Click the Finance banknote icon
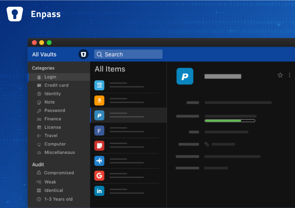The width and height of the screenshot is (295, 208). tap(39, 119)
